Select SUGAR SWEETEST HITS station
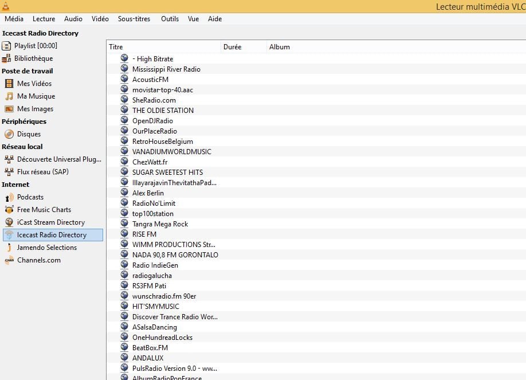The image size is (526, 380). (168, 173)
